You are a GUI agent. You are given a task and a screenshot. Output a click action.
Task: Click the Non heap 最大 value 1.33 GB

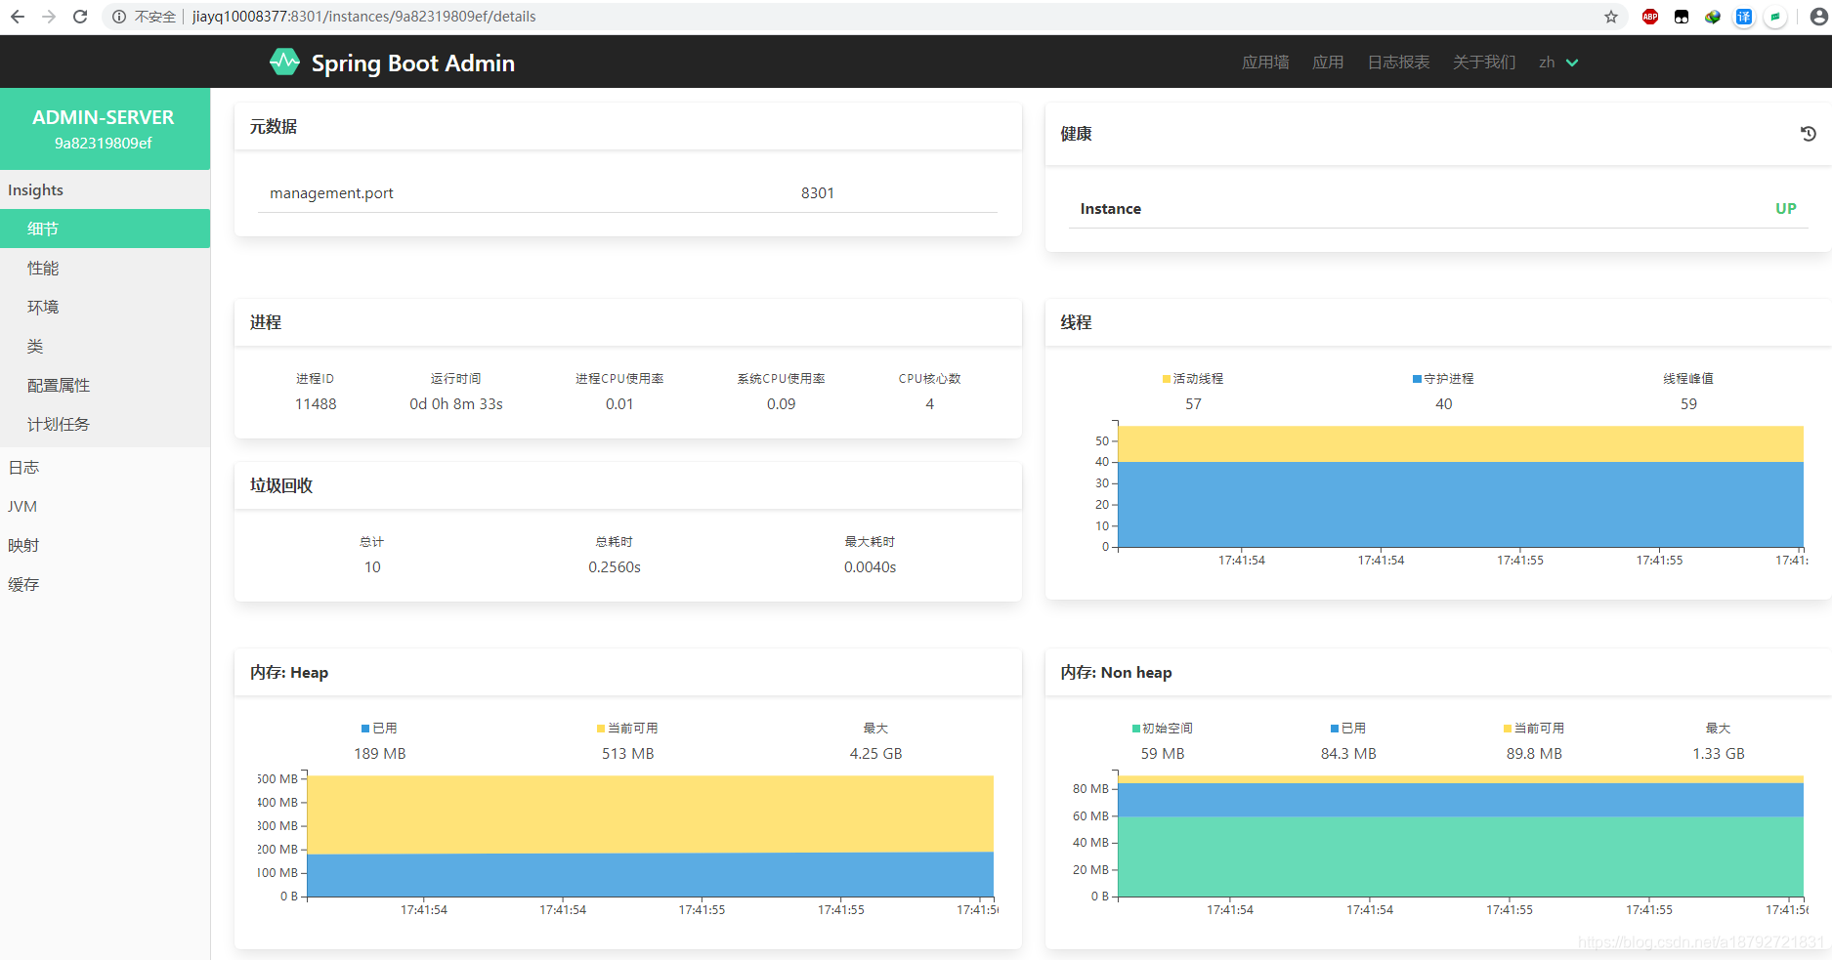pyautogui.click(x=1719, y=754)
